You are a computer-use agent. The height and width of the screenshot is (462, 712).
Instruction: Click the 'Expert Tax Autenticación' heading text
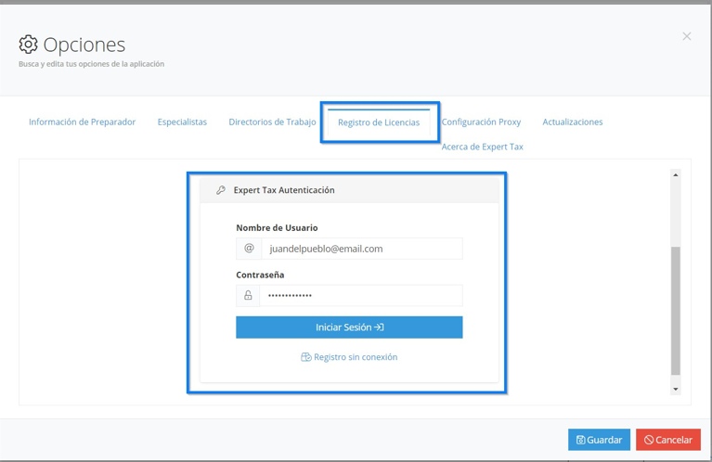[284, 190]
